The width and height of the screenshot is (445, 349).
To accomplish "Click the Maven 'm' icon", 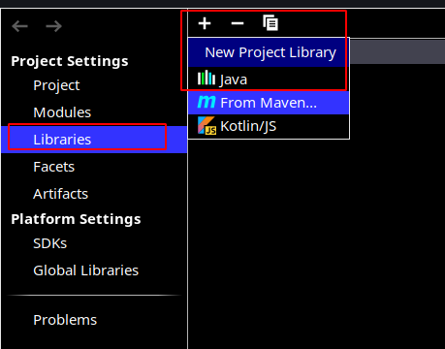I will tap(207, 102).
